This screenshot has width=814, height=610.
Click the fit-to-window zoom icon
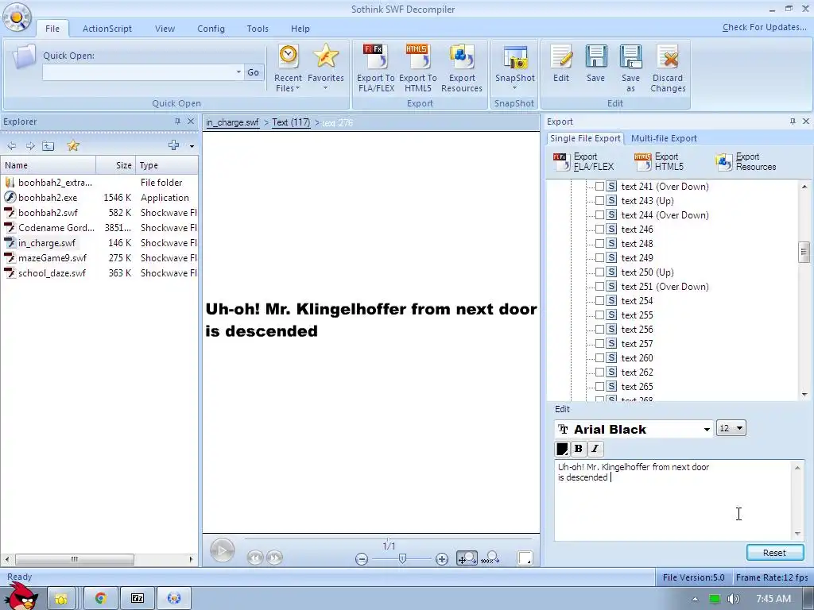467,558
